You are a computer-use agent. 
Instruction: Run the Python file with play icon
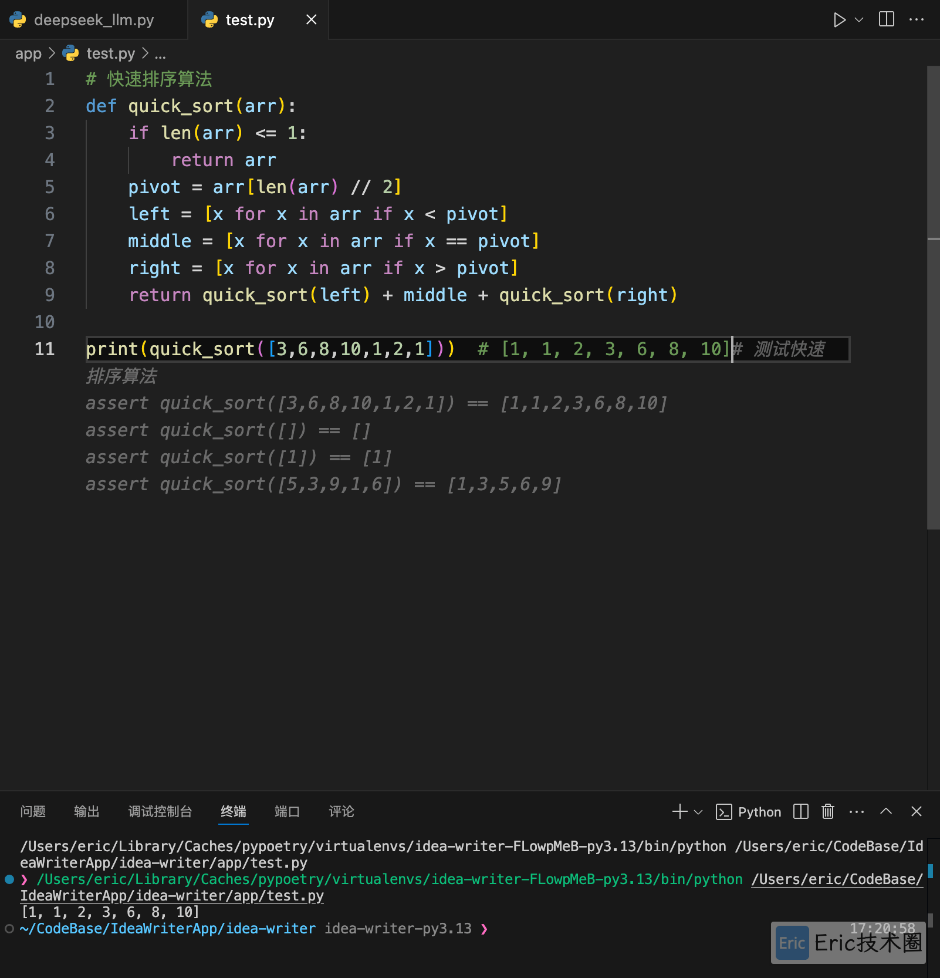tap(839, 20)
